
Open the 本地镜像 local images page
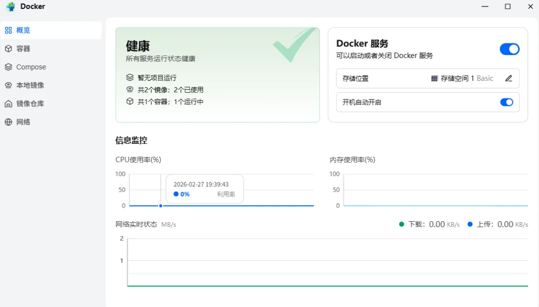[x=51, y=85]
